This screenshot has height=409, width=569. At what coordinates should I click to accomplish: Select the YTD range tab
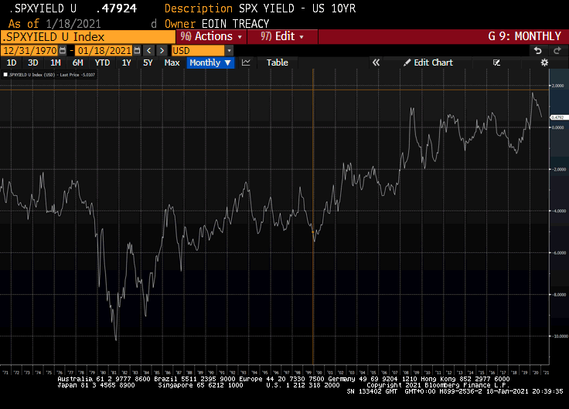point(102,63)
